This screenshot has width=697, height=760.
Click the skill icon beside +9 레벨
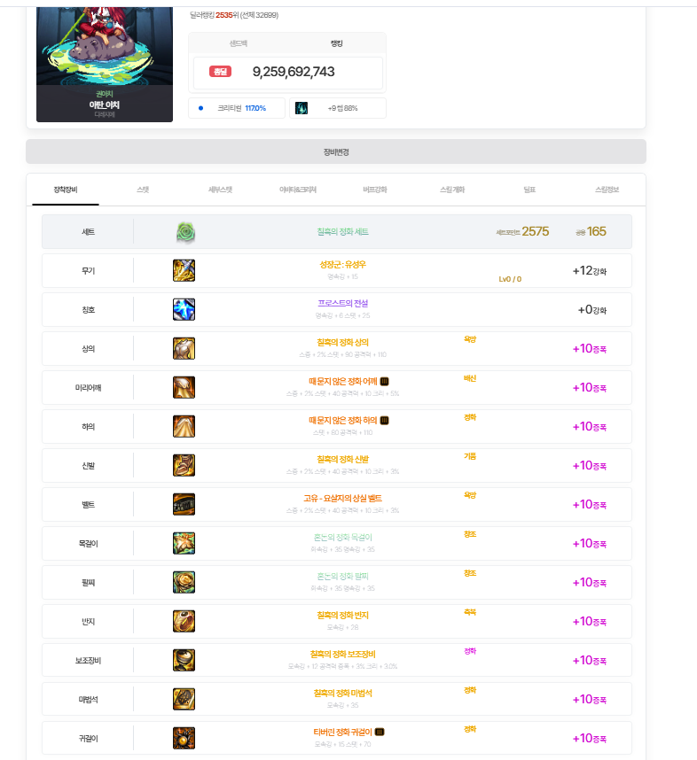coord(302,108)
